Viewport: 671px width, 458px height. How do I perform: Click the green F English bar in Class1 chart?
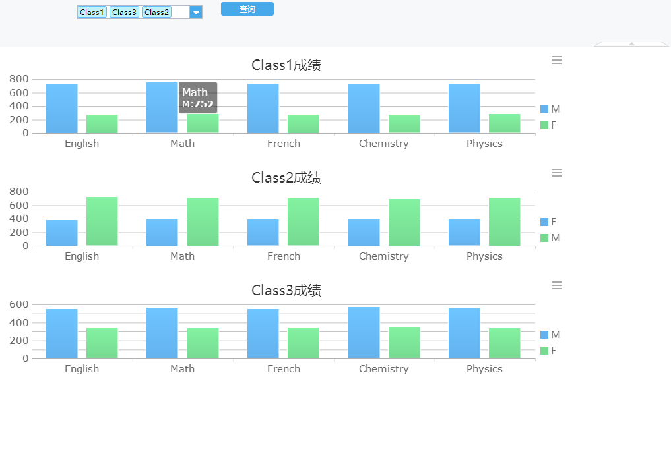[x=102, y=124]
